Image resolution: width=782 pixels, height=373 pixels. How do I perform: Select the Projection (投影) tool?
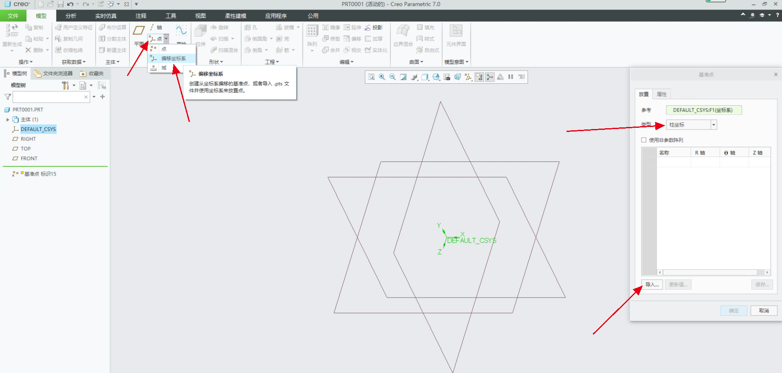coord(373,27)
